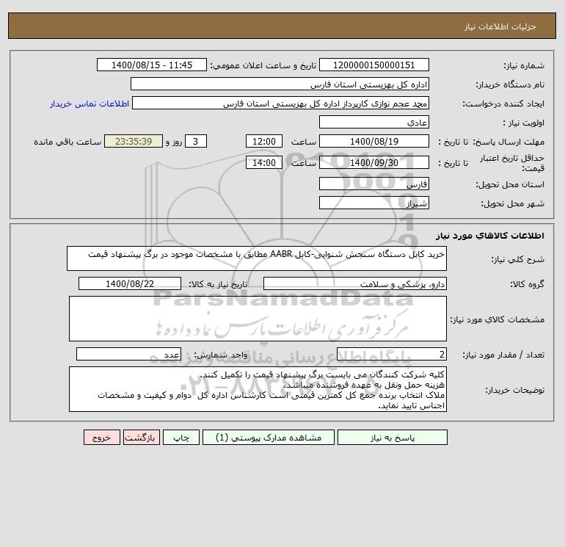Open اطلاعات تماس خریدار link
Viewport: 565px width, 547px height.
pyautogui.click(x=90, y=104)
